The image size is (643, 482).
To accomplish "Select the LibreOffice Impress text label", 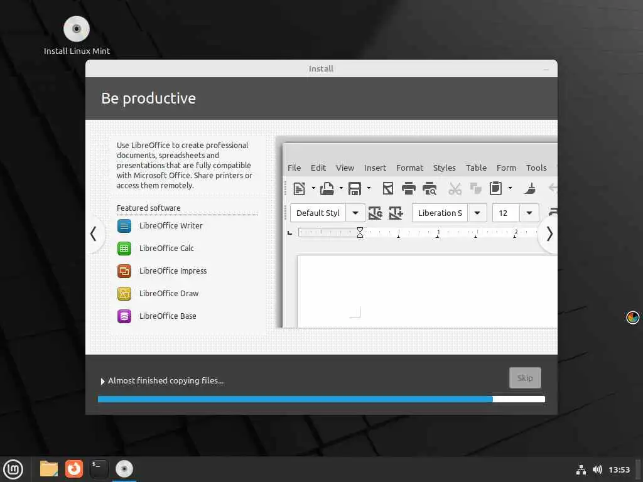I will [x=173, y=271].
